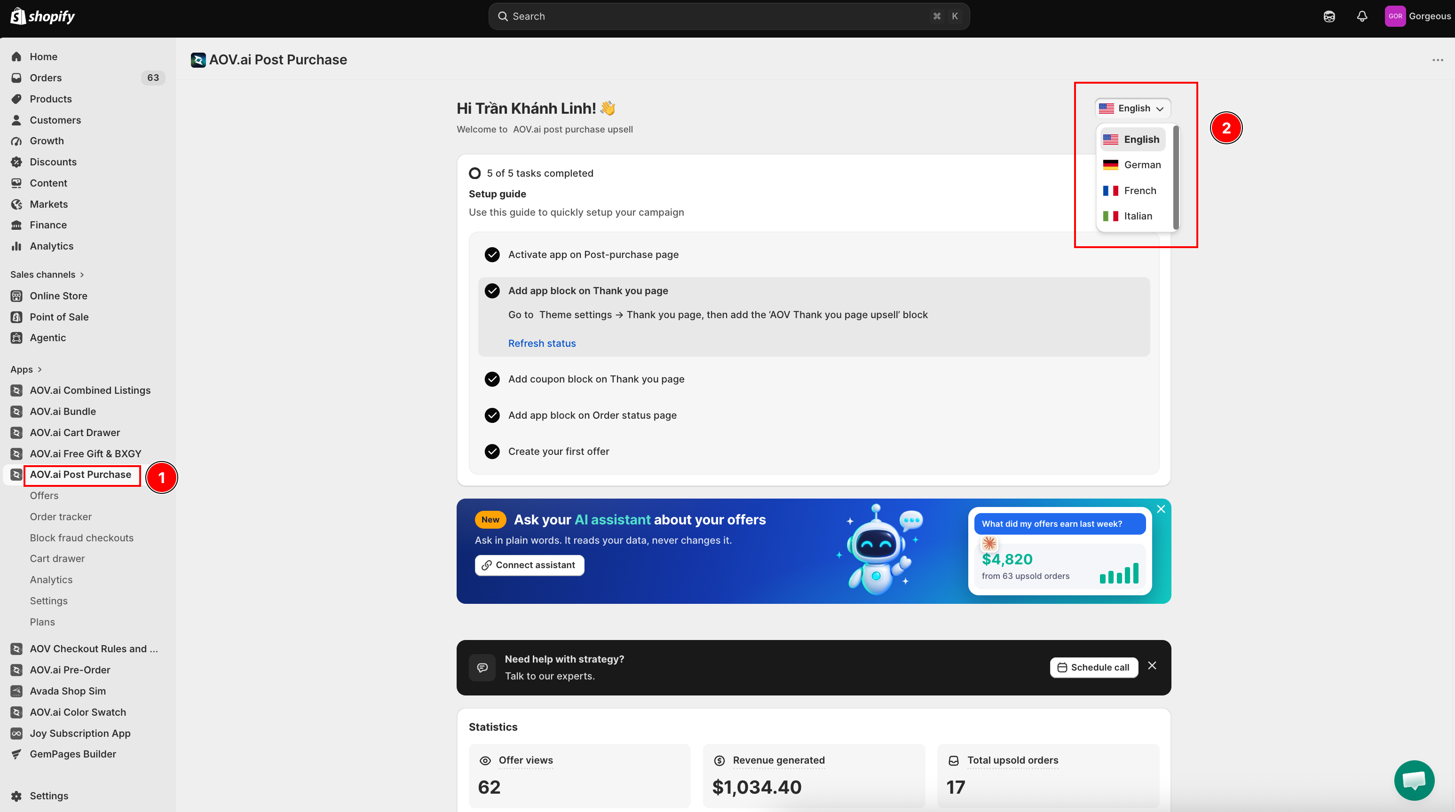Image resolution: width=1455 pixels, height=812 pixels.
Task: Click the Analytics bar chart icon
Action: point(16,246)
